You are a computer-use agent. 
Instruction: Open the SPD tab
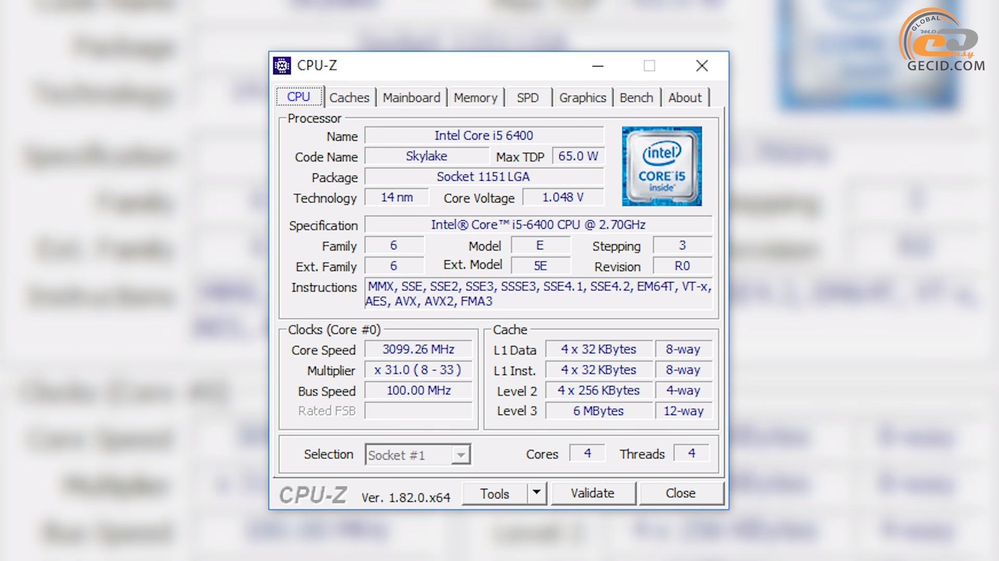(528, 97)
